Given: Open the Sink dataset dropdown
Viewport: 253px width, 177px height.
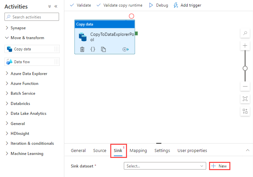Looking at the screenshot, I should tap(165, 166).
